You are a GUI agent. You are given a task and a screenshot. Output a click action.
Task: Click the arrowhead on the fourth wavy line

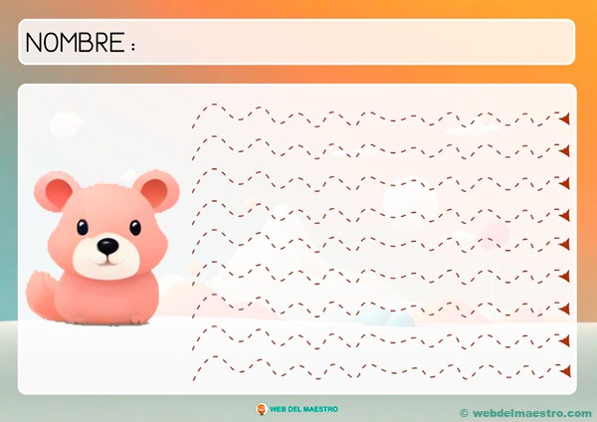[x=564, y=214]
